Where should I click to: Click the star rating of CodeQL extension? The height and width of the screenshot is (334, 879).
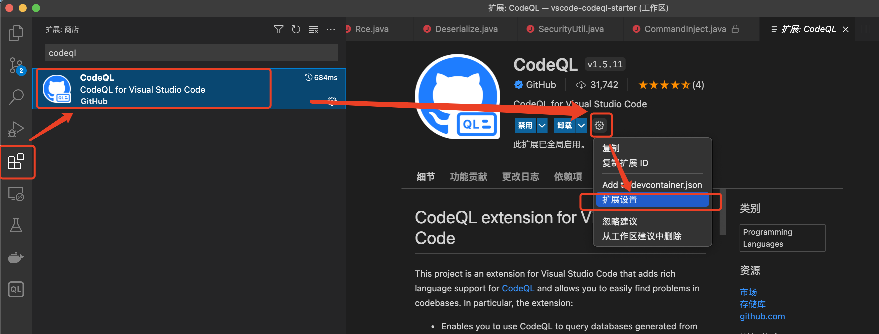[664, 85]
